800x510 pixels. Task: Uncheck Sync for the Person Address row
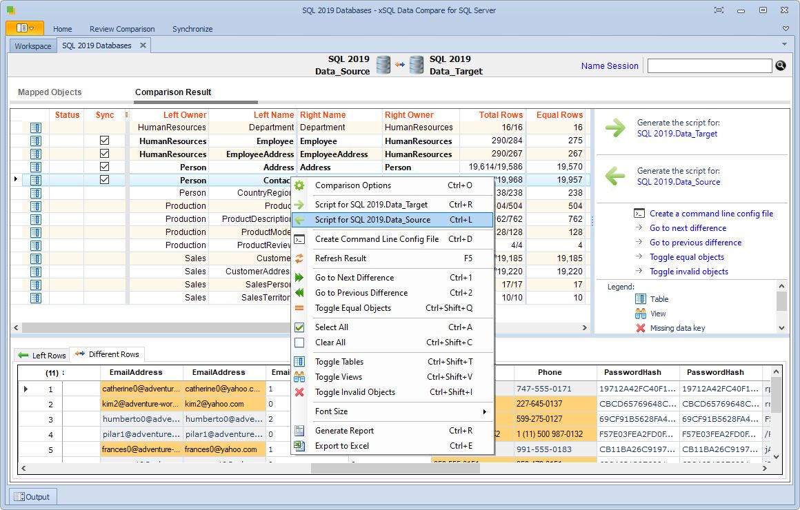(x=105, y=166)
